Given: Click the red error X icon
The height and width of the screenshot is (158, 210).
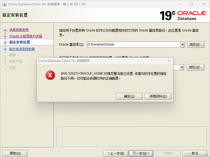Looking at the screenshot, I should click(50, 75).
